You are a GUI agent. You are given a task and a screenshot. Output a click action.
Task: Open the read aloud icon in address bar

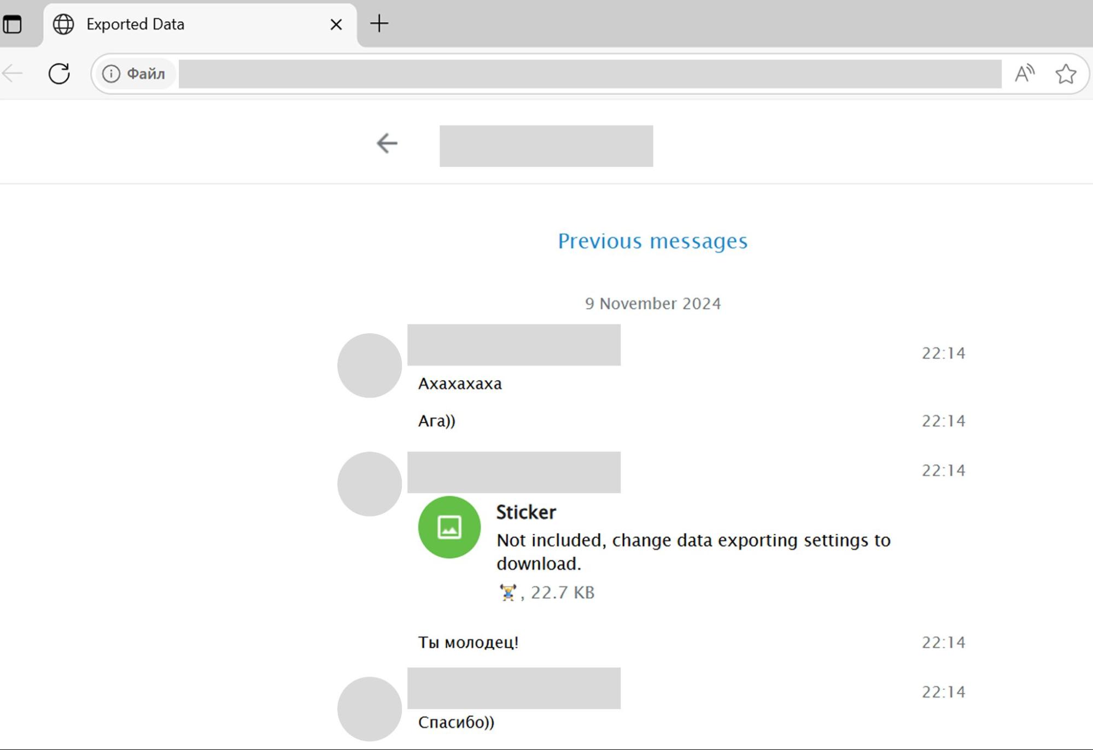(1024, 73)
